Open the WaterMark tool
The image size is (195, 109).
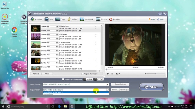[87, 19]
